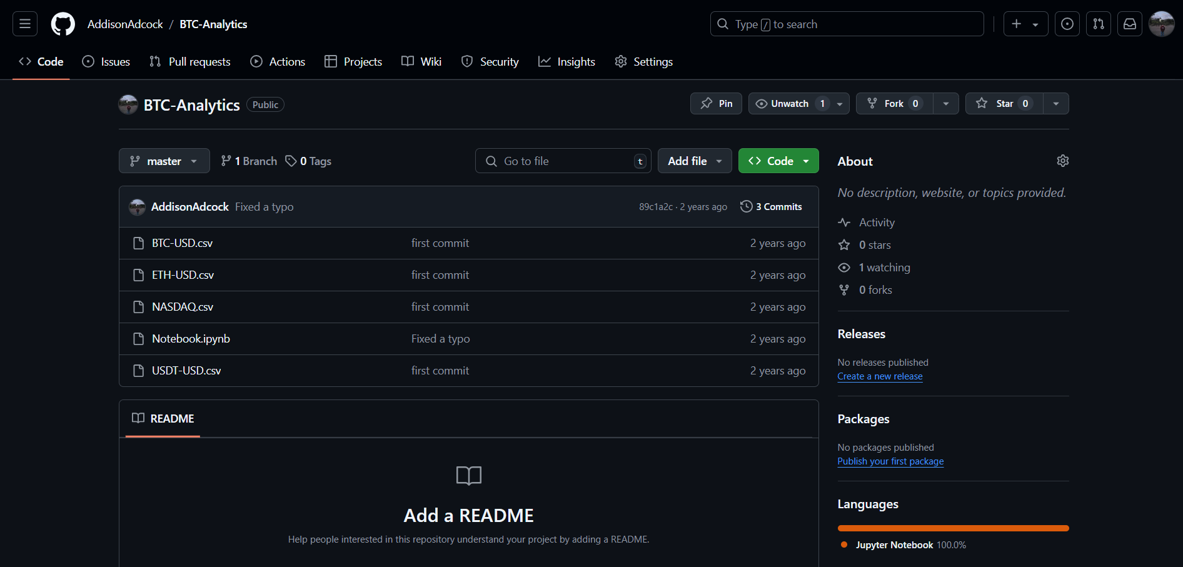Click the branch icon beside 1 Branch

(226, 161)
